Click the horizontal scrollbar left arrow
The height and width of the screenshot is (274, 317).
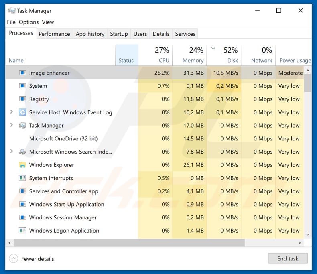tap(10, 243)
